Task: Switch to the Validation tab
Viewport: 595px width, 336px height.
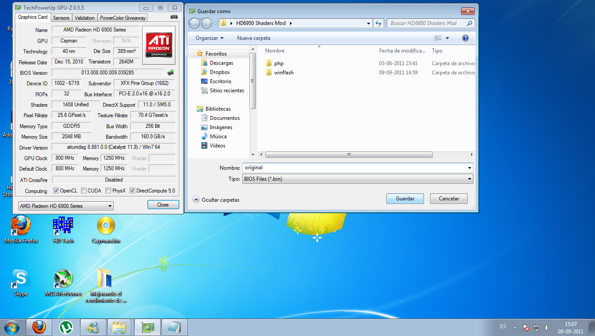Action: point(84,18)
